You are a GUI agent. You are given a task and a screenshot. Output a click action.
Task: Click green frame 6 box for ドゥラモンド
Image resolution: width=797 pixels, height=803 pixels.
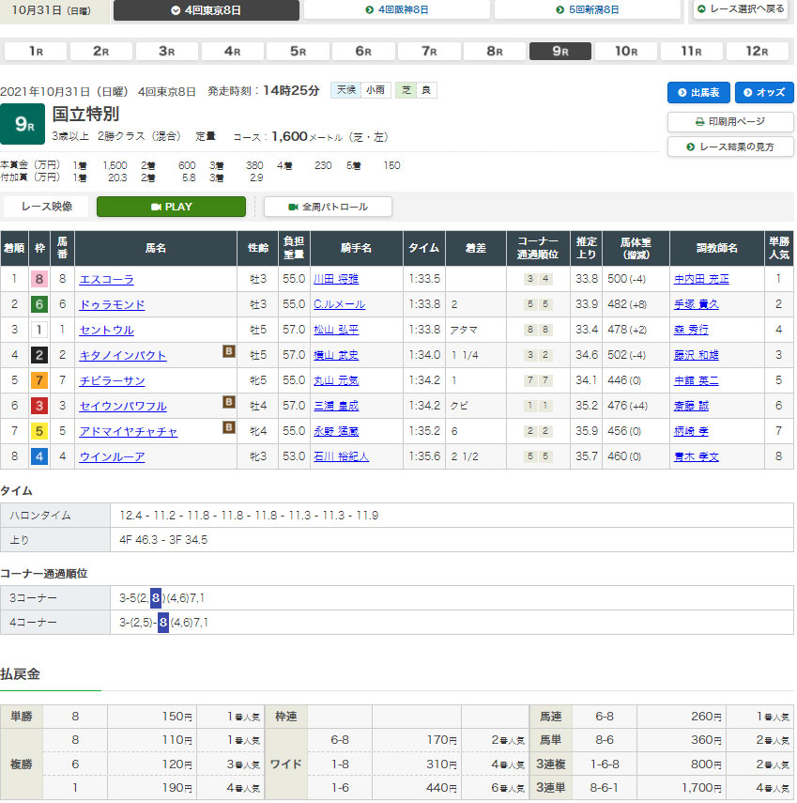coord(38,304)
